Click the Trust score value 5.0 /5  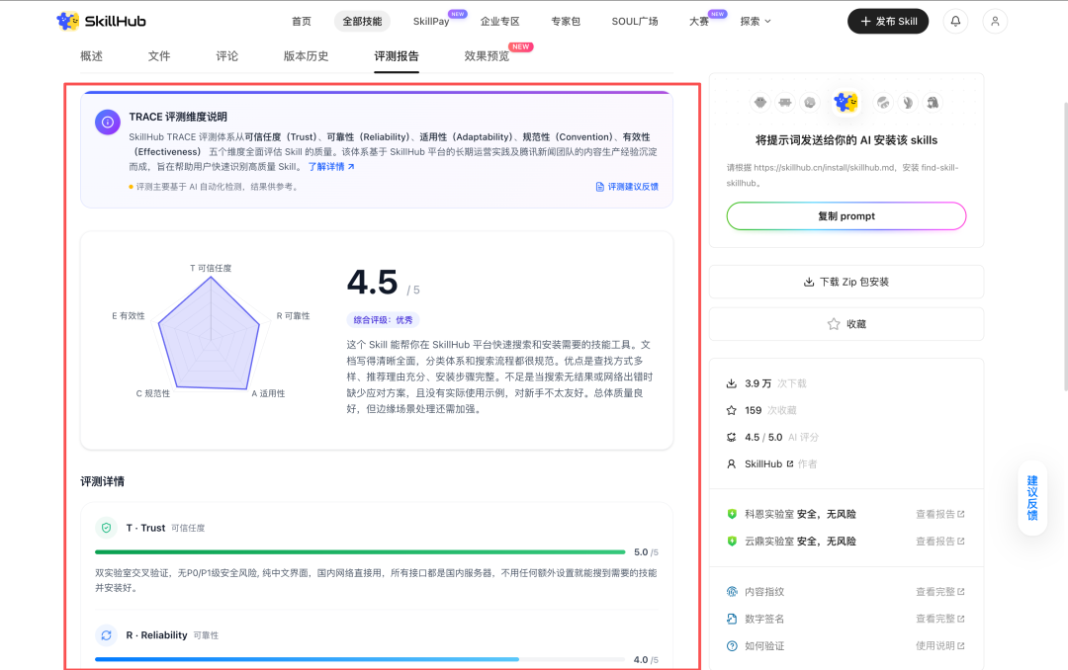click(646, 552)
